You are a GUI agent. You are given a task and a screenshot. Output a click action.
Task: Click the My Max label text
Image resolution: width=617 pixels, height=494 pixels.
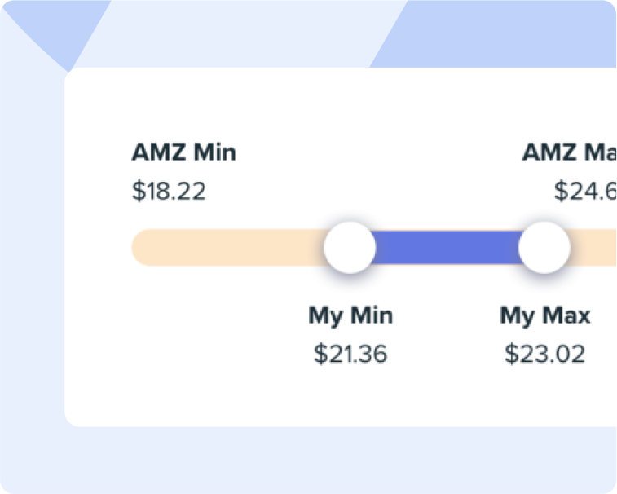pos(544,315)
